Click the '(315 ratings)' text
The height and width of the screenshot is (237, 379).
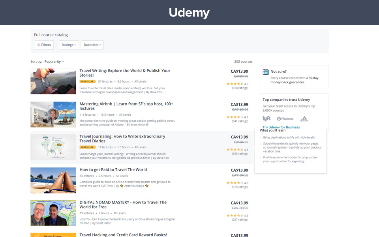[x=240, y=187]
